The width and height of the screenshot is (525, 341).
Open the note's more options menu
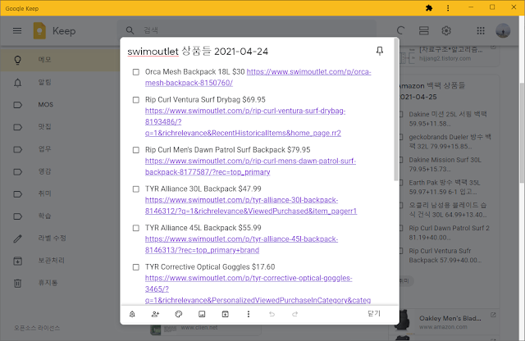[x=248, y=314]
